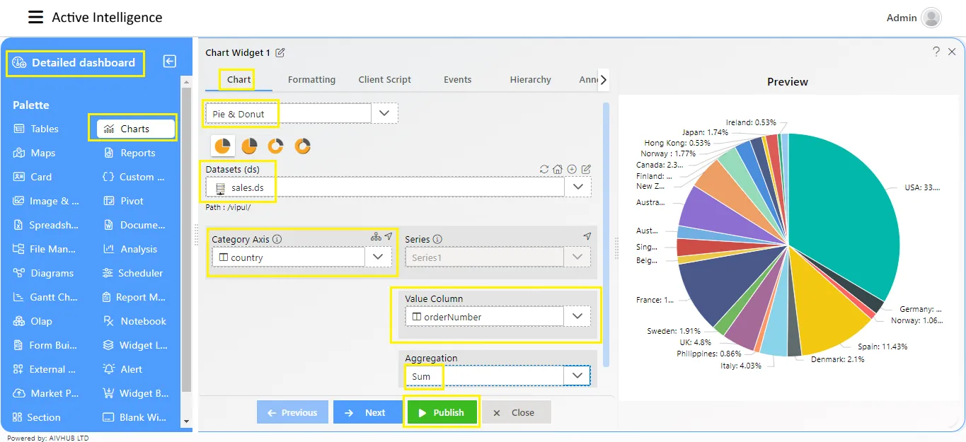Click the Ireland: 0.53% chart label
966x442 pixels.
pos(751,122)
